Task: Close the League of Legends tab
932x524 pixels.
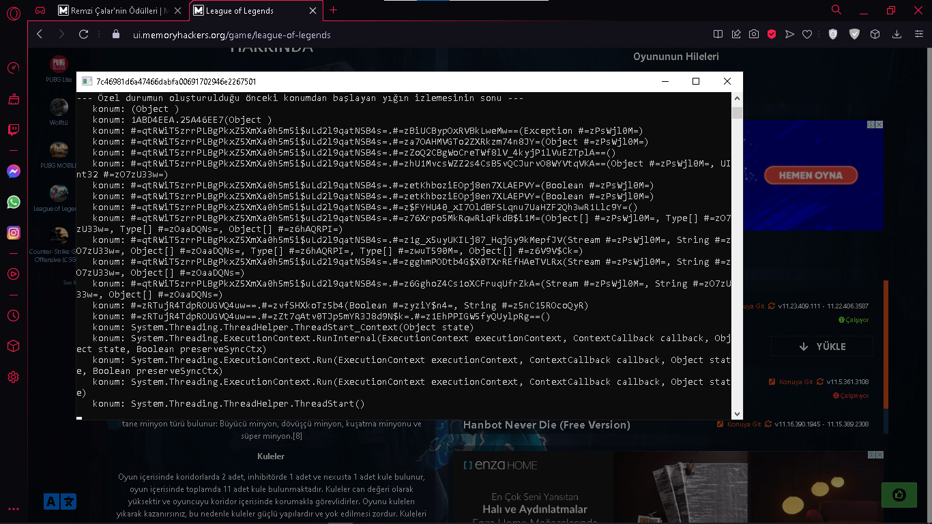Action: [313, 10]
